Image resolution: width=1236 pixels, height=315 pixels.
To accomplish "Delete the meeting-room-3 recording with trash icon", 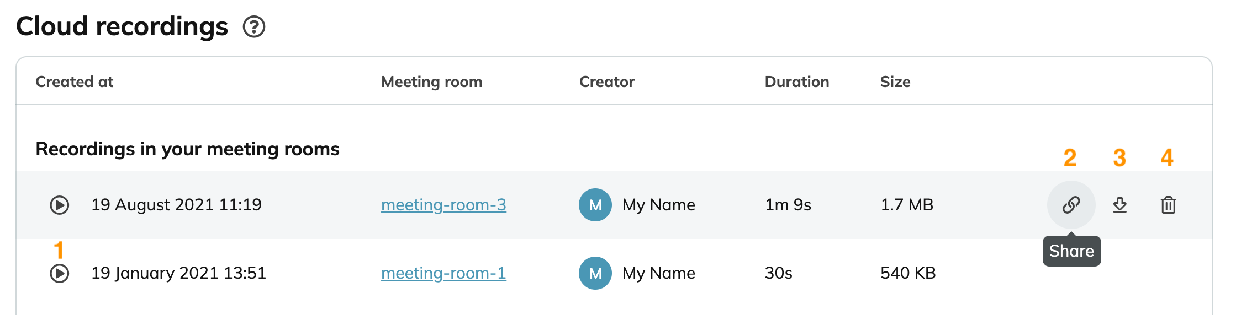I will coord(1168,205).
